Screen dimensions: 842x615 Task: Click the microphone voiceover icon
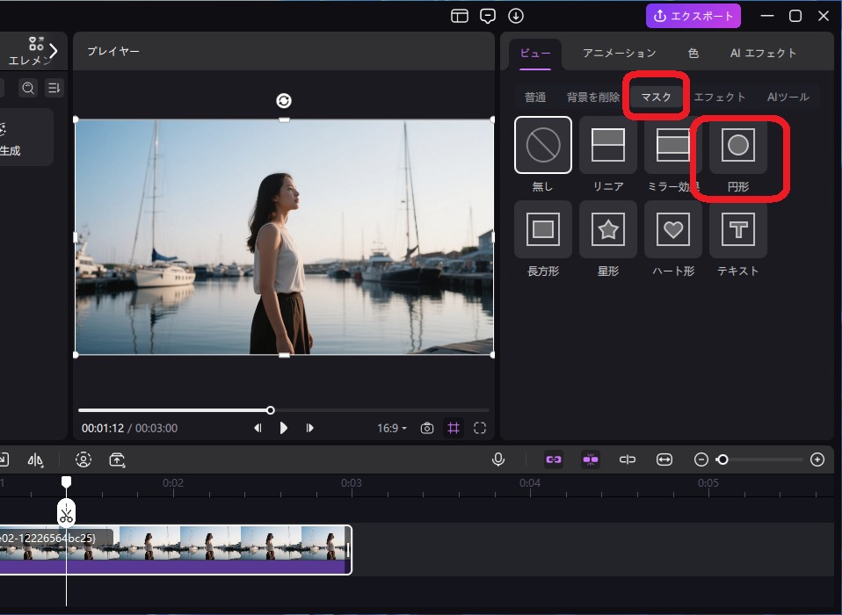tap(498, 459)
